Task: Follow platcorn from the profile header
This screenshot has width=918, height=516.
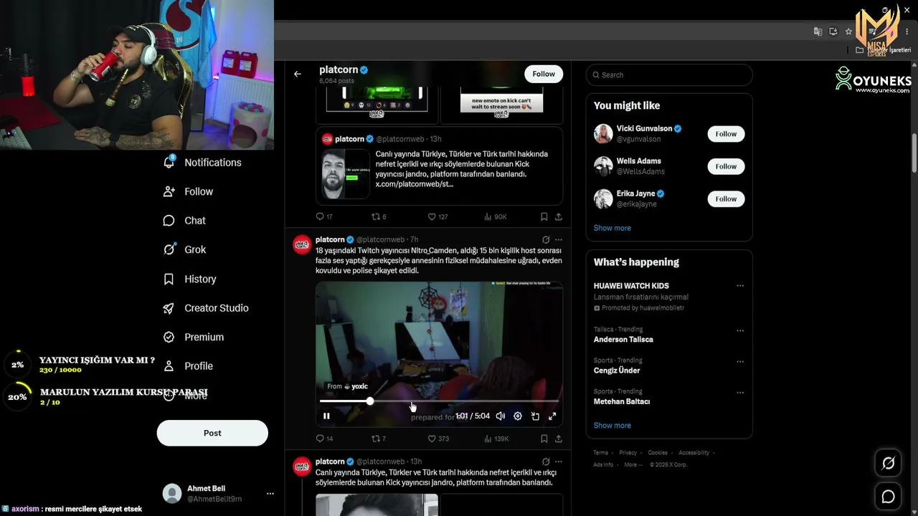Action: 544,74
